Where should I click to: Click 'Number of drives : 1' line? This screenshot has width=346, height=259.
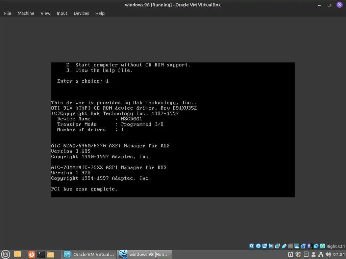(91, 130)
